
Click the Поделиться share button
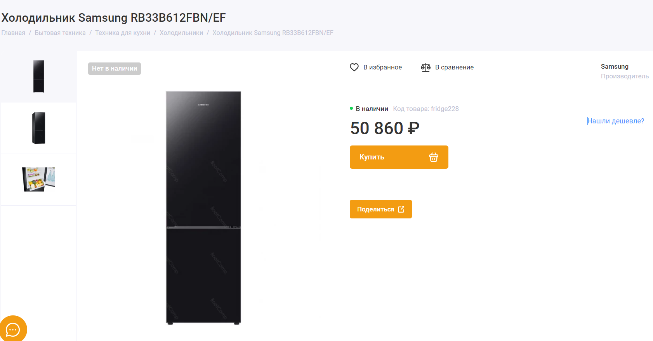380,209
